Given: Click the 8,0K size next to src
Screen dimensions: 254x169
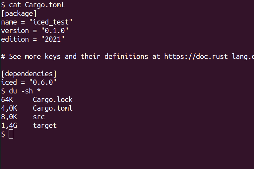Looking at the screenshot, I should [9, 117].
